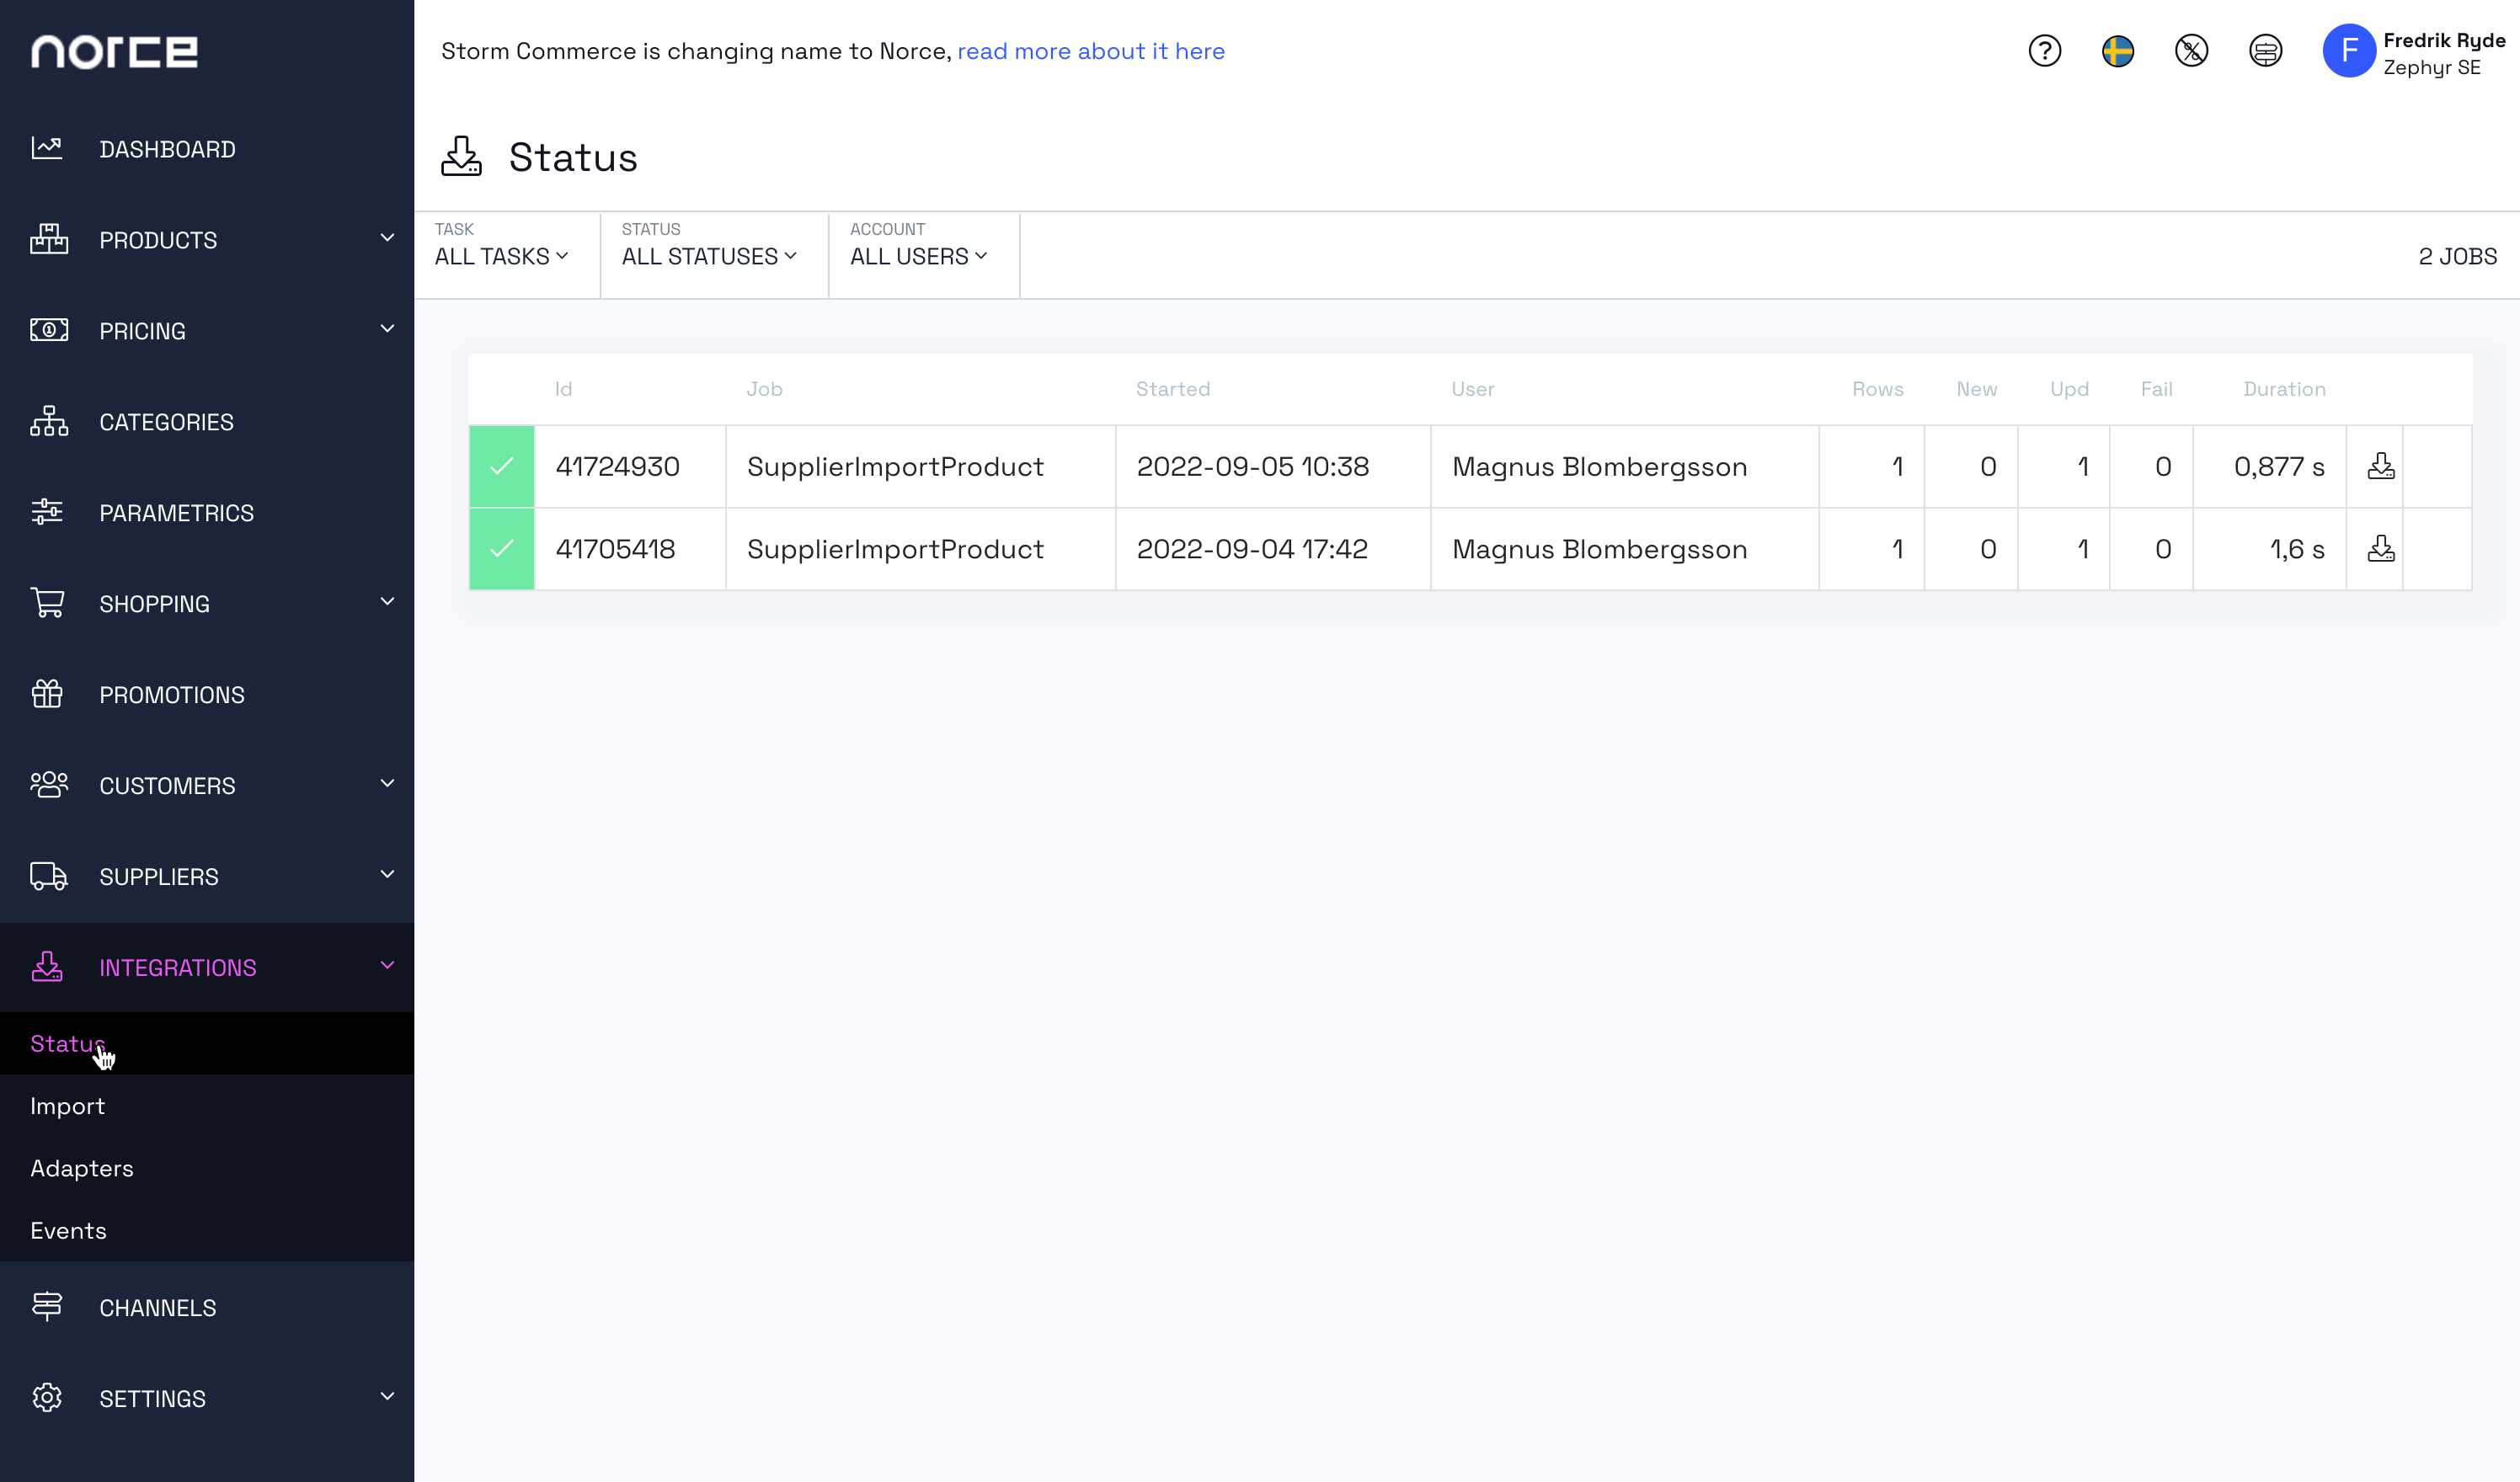
Task: Click the Norce logo
Action: click(x=114, y=52)
